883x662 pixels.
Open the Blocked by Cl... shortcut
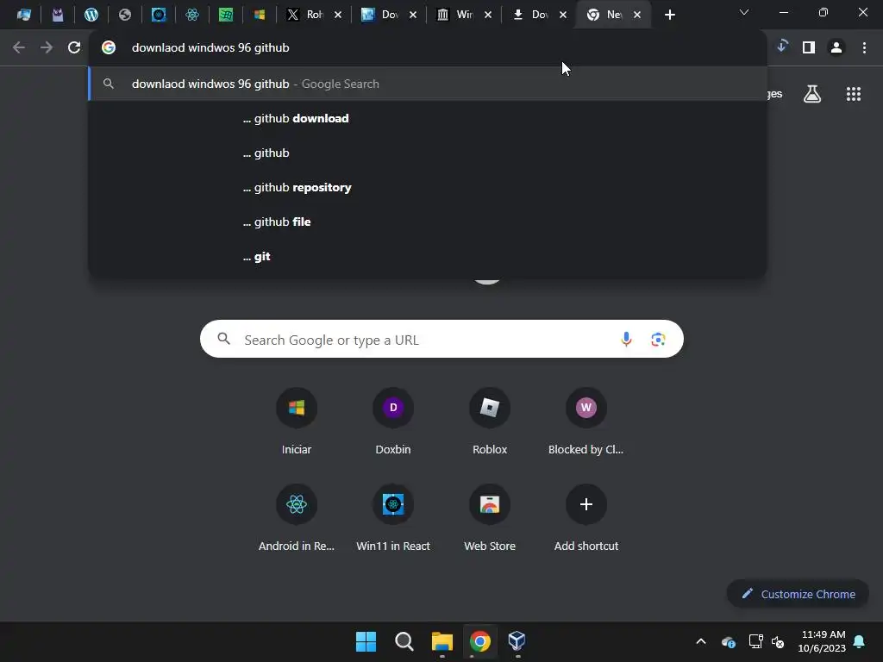click(x=586, y=422)
